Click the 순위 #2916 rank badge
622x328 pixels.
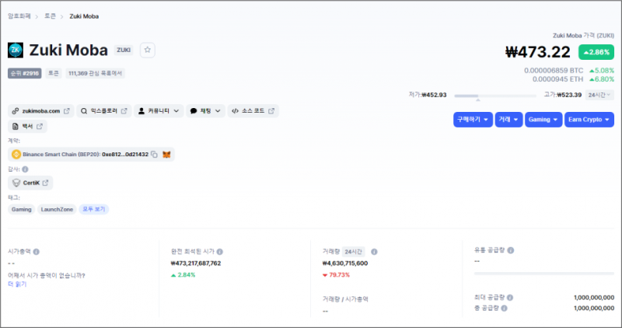coord(25,73)
